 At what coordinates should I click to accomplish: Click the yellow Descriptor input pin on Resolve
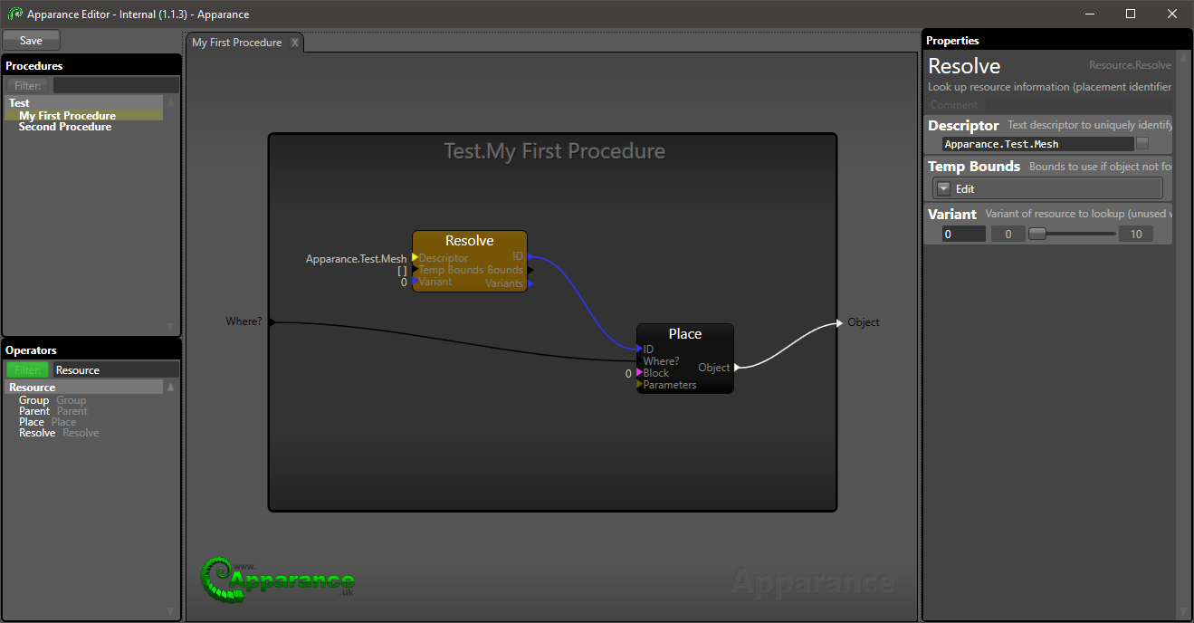point(415,258)
